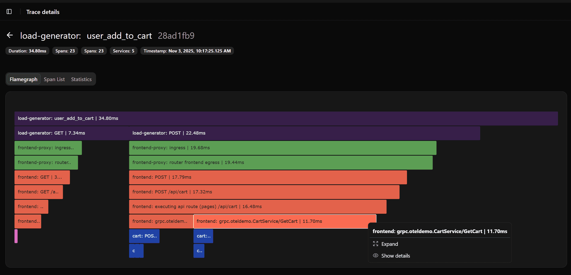Click executing api route (pages) span
The width and height of the screenshot is (571, 275).
tap(258, 207)
